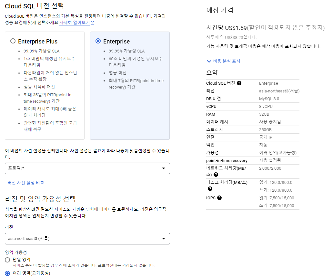The image size is (333, 276).
Task: Open the 버전 사전 설정 비교 link
Action: coord(26,183)
